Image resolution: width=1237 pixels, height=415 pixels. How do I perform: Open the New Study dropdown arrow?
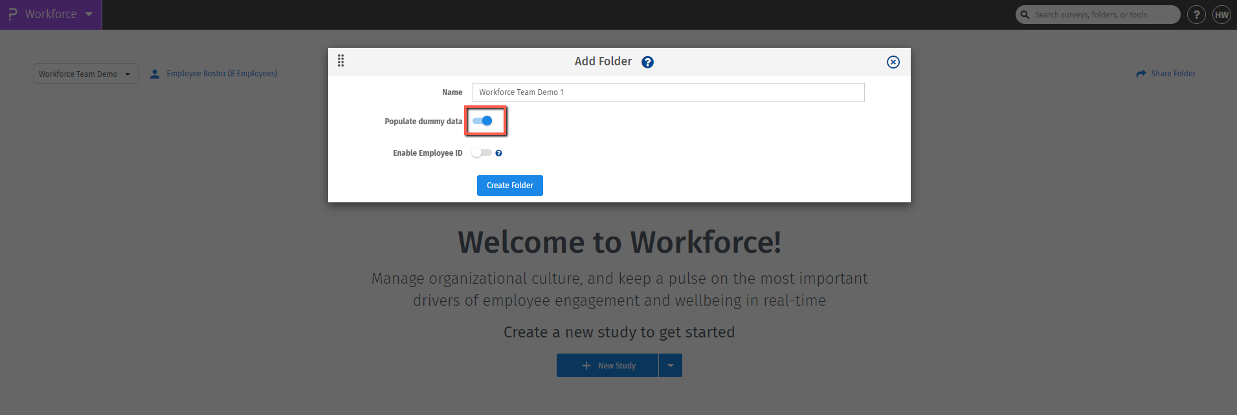tap(671, 365)
